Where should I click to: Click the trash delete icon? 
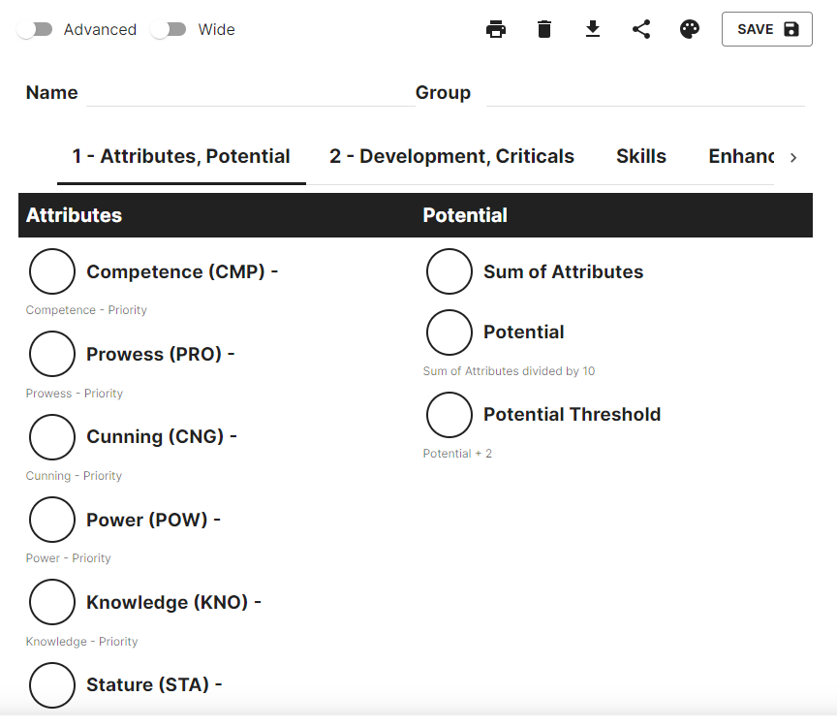543,29
